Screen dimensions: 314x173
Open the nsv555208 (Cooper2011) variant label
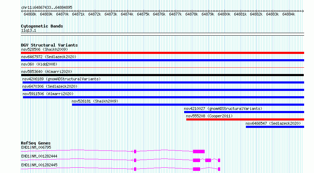coord(209,116)
